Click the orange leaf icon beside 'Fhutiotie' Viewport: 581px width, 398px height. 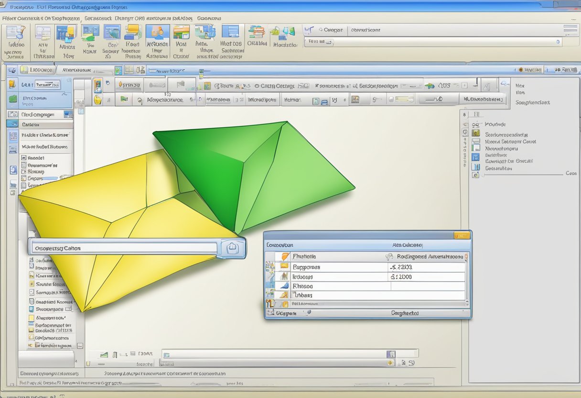coord(285,257)
